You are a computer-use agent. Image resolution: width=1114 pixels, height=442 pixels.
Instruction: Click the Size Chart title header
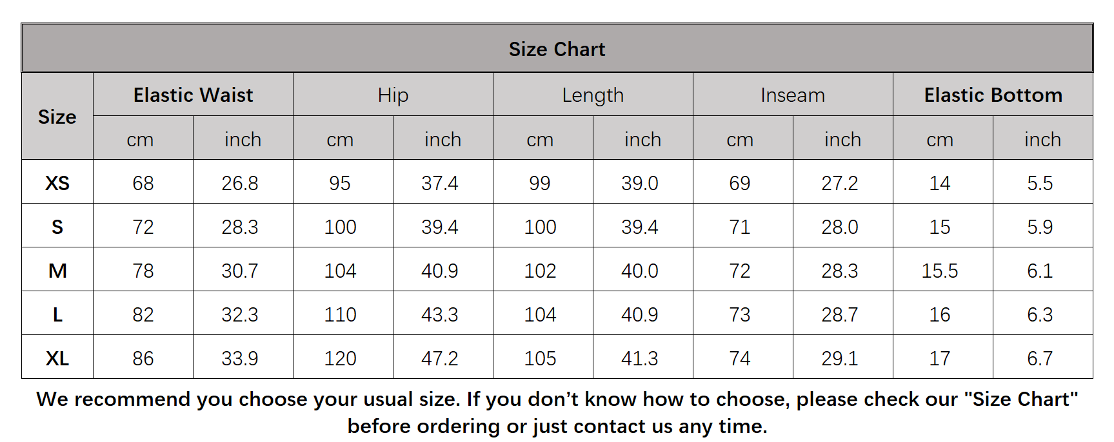tap(557, 49)
